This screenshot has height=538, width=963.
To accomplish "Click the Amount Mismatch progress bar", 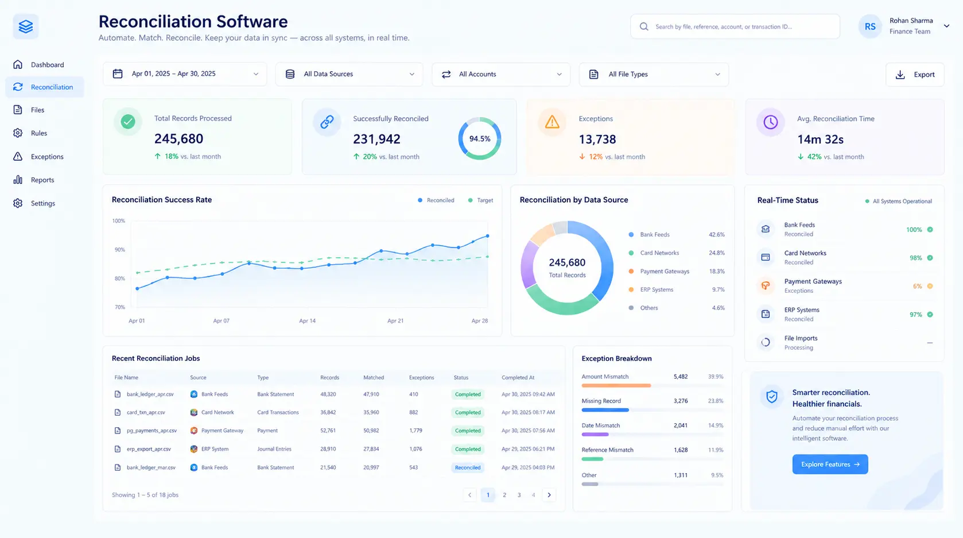I will point(653,386).
